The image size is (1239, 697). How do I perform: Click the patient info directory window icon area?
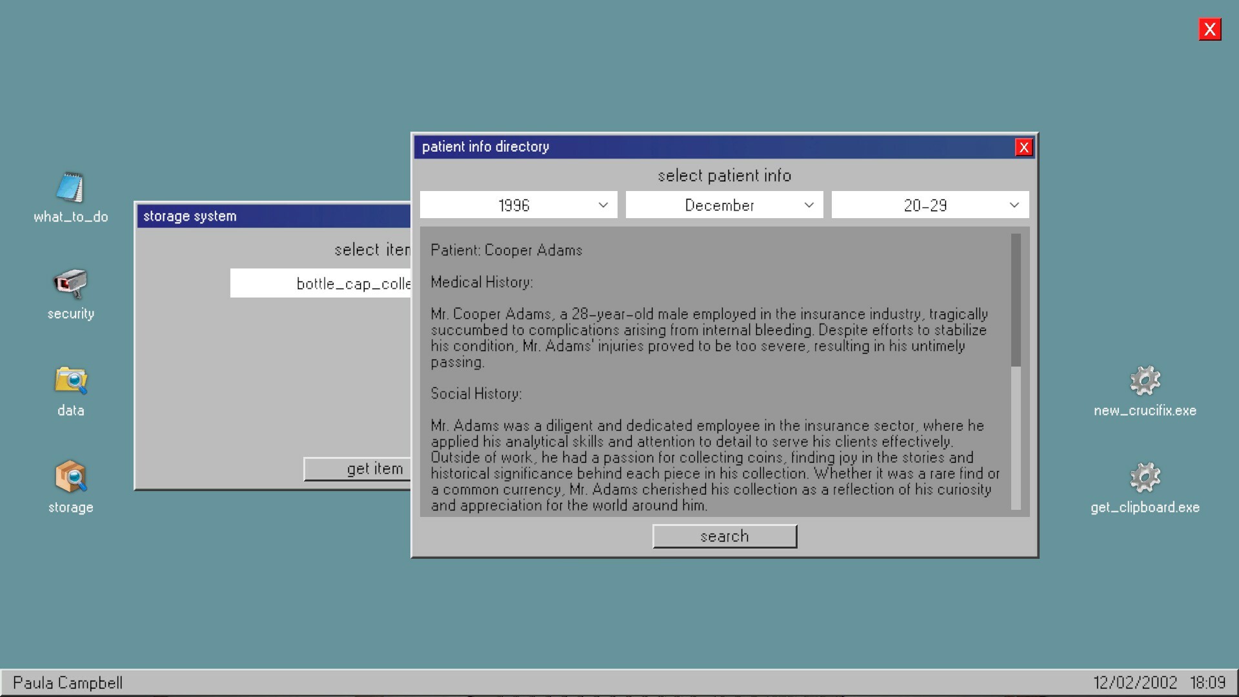[x=485, y=146]
